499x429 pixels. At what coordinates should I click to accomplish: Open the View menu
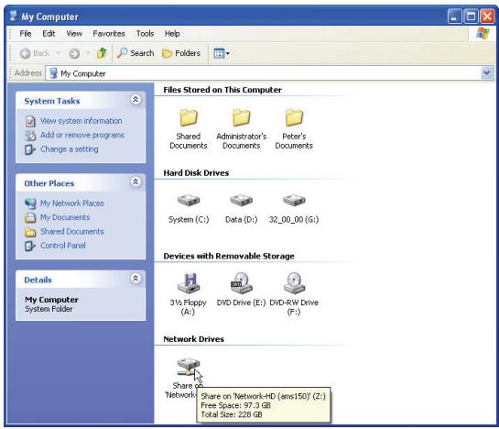pos(74,34)
